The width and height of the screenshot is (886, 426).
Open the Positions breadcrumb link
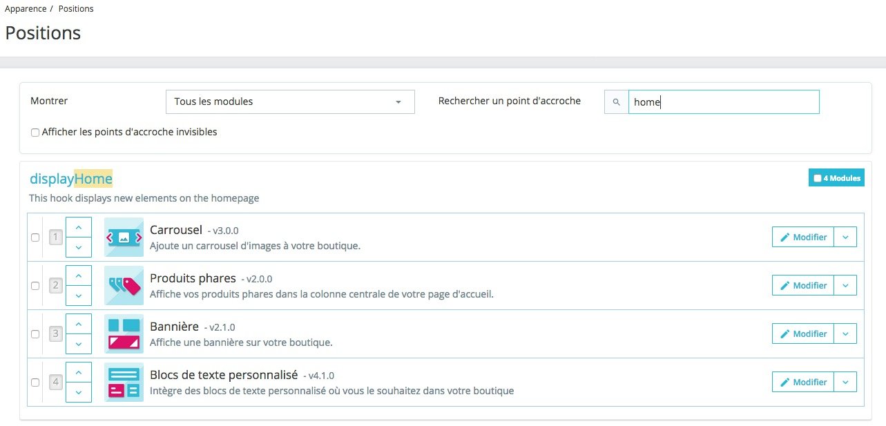pos(76,9)
